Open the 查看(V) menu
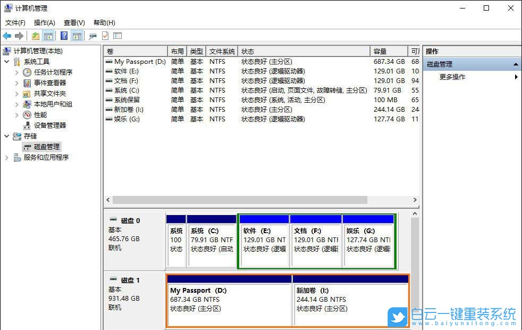Viewport: 522px width, 330px height. (74, 22)
